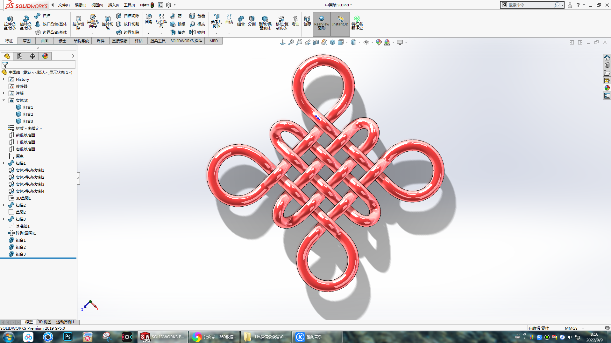Click the 曲线 curves tool
The height and width of the screenshot is (343, 611).
pos(229,19)
